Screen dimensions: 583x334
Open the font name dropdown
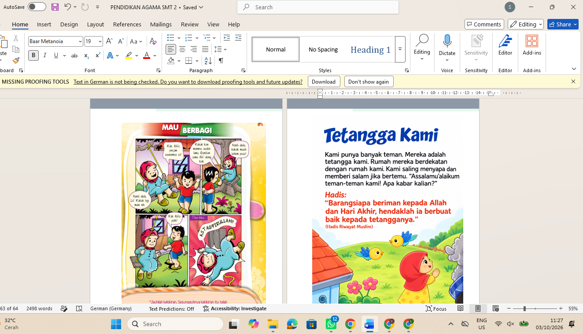click(80, 41)
